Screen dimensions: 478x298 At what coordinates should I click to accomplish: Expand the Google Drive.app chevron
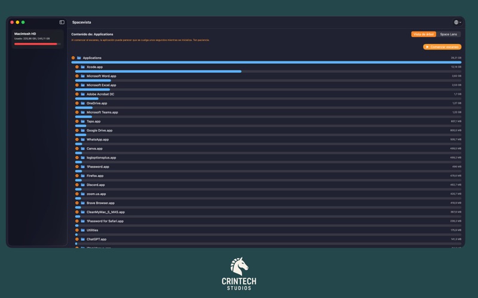(77, 131)
